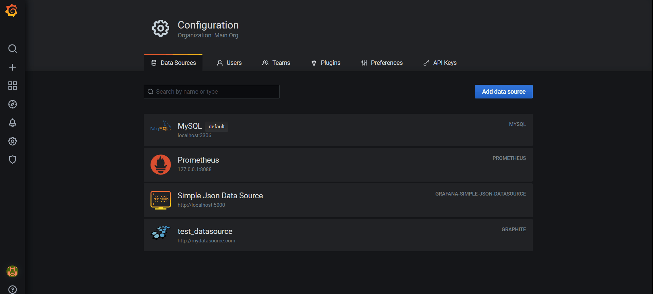Click the MYSQL type label
Image resolution: width=653 pixels, height=294 pixels.
(x=517, y=124)
